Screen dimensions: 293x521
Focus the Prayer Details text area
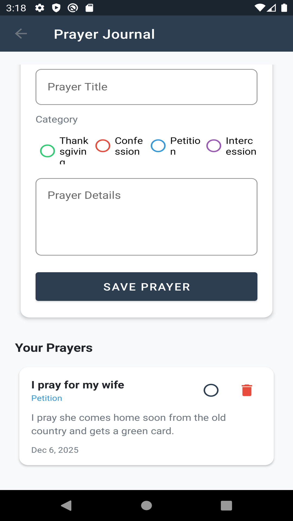coord(146,217)
